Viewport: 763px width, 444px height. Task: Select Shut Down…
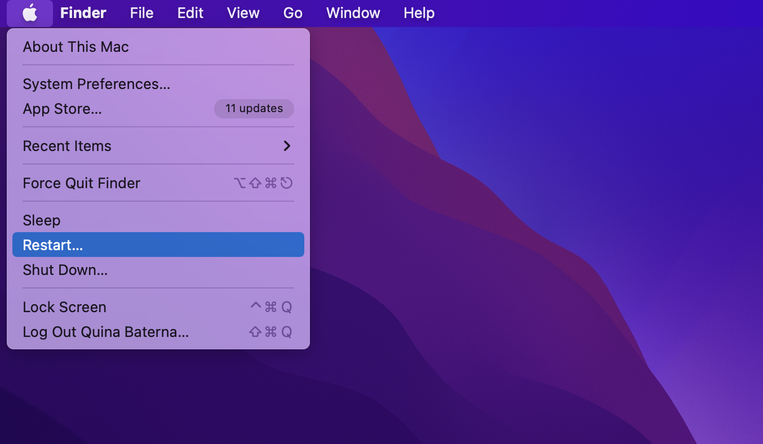(x=158, y=270)
